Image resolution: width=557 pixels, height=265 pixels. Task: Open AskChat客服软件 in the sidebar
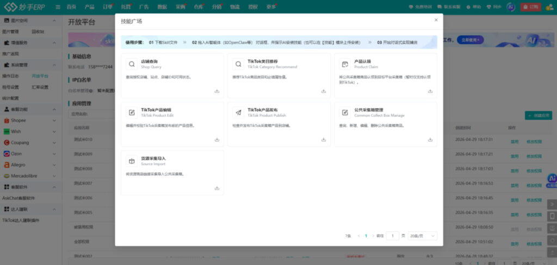(18, 198)
